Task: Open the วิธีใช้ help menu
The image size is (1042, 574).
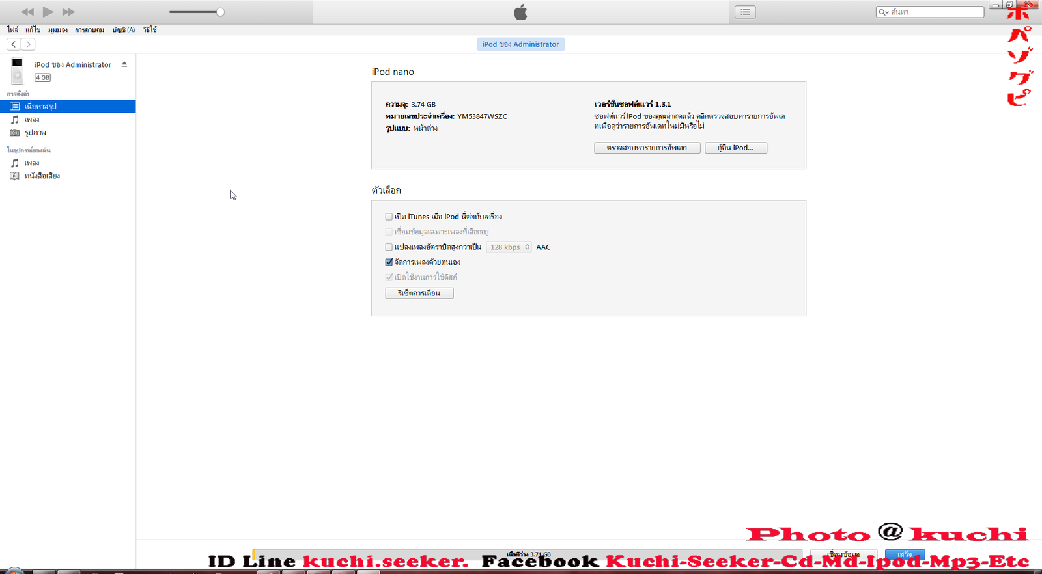Action: [x=150, y=29]
